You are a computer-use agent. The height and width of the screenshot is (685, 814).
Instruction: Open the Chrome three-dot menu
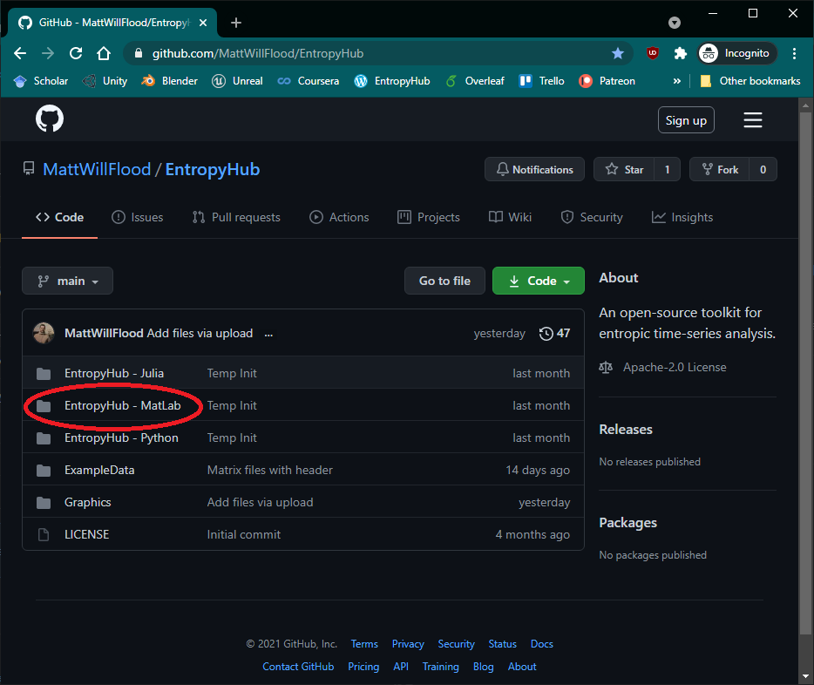coord(794,53)
